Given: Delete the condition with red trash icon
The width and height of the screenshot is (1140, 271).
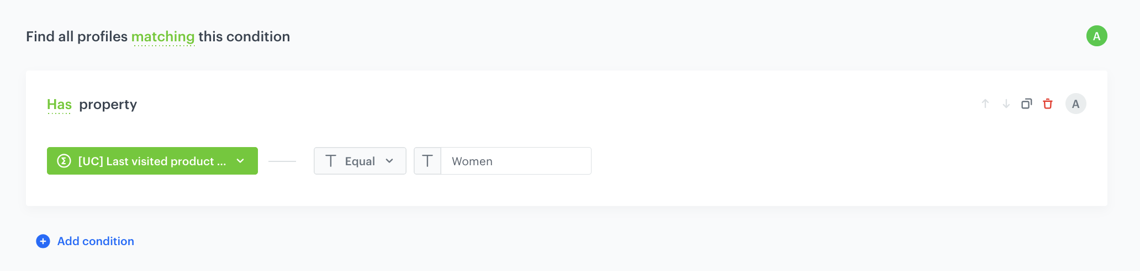Looking at the screenshot, I should click(1048, 104).
